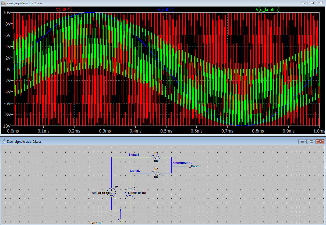
Task: Click the 0.5ms time axis label
Action: coord(166,131)
